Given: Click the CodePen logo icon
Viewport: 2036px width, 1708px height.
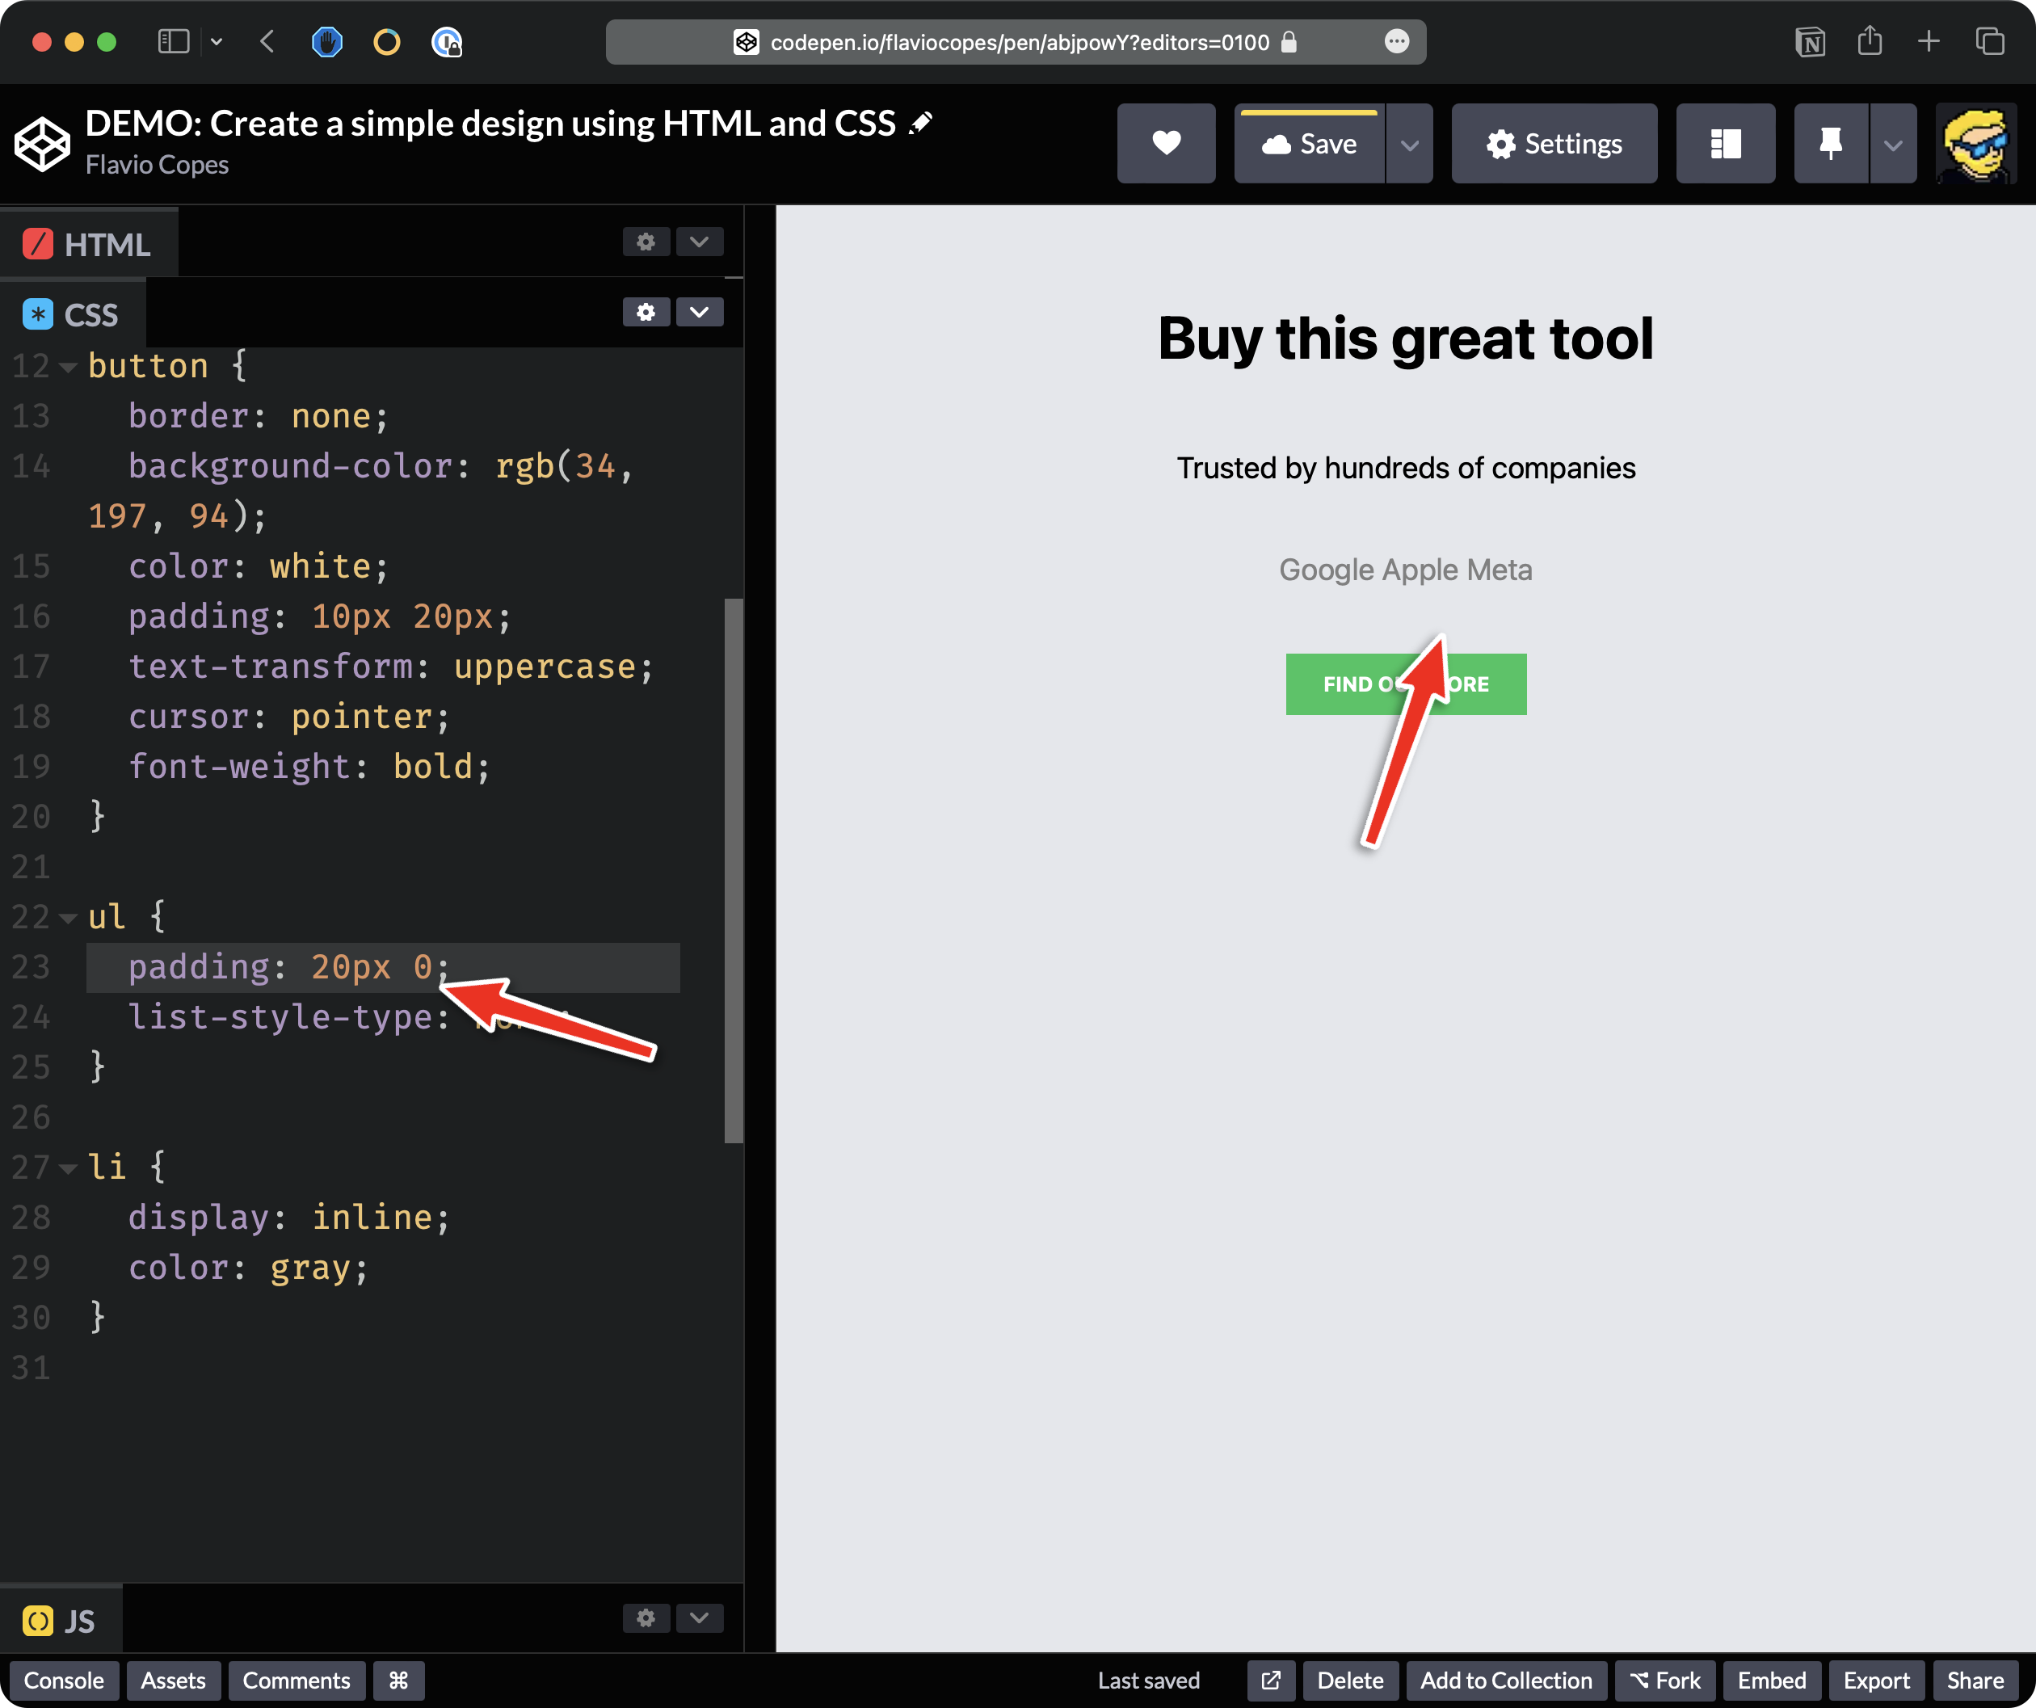Looking at the screenshot, I should point(42,144).
